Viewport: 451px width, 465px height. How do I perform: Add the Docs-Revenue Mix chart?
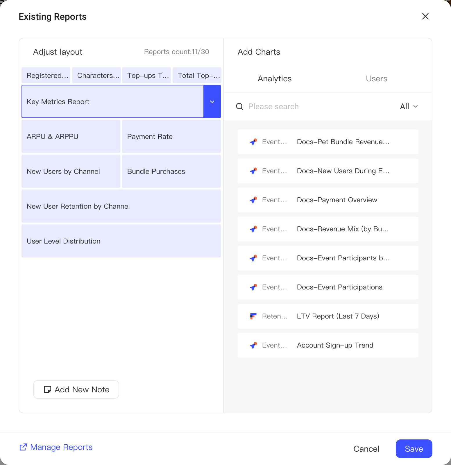[x=328, y=229]
